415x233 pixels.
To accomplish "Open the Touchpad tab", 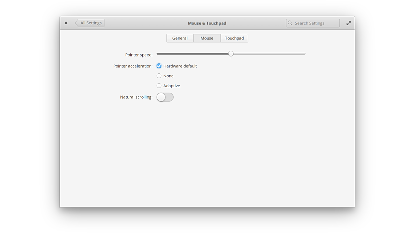I will [x=234, y=38].
